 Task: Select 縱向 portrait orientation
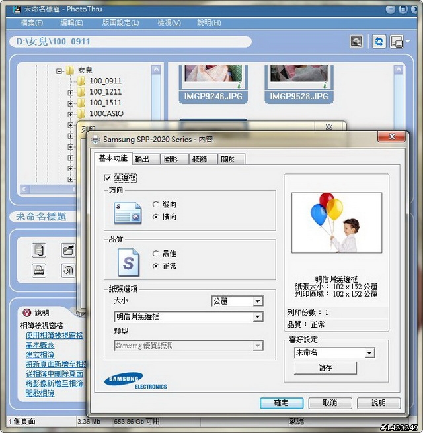pos(155,204)
